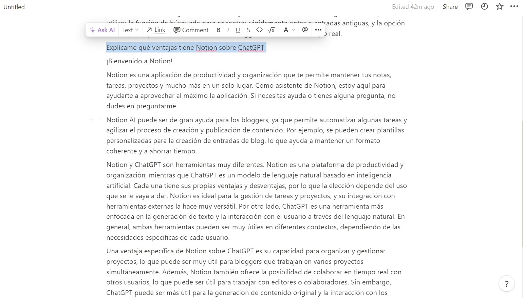
Task: Mark selection as inline code
Action: [x=259, y=30]
